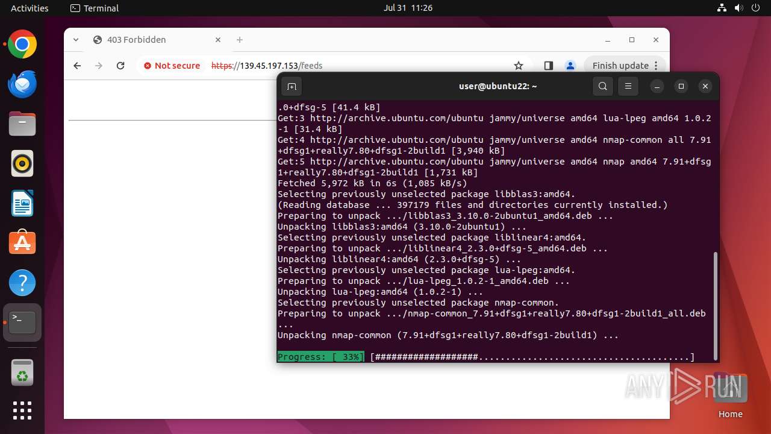Image resolution: width=771 pixels, height=434 pixels.
Task: Open Terminal app menu in top bar
Action: (x=95, y=8)
